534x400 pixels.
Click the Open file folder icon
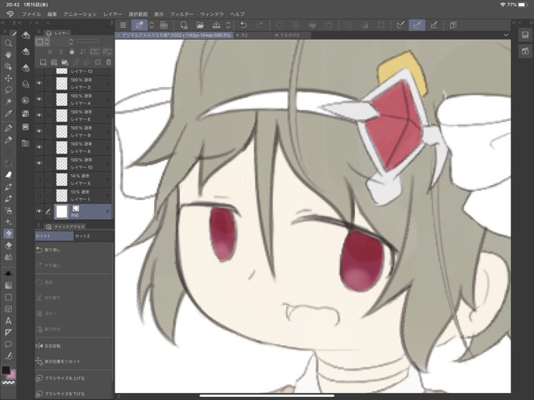(200, 25)
